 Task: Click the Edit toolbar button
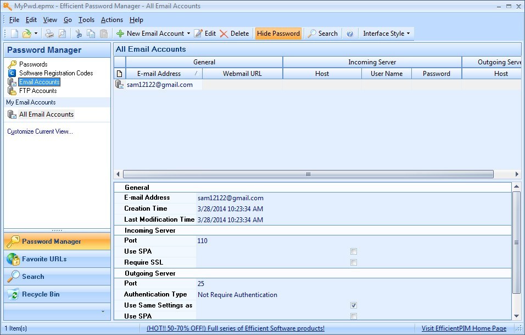pyautogui.click(x=205, y=34)
